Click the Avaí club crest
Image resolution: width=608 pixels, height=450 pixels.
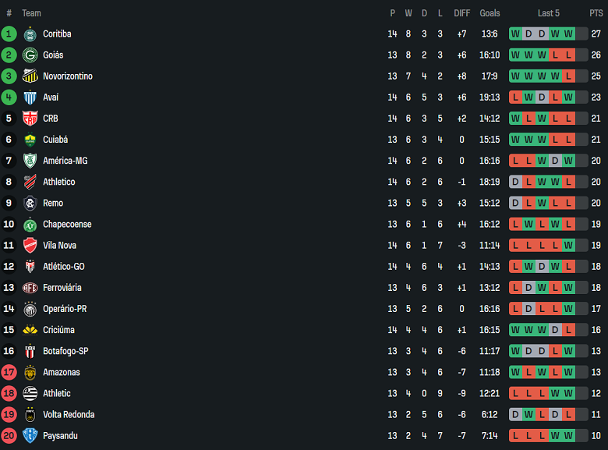pyautogui.click(x=30, y=97)
